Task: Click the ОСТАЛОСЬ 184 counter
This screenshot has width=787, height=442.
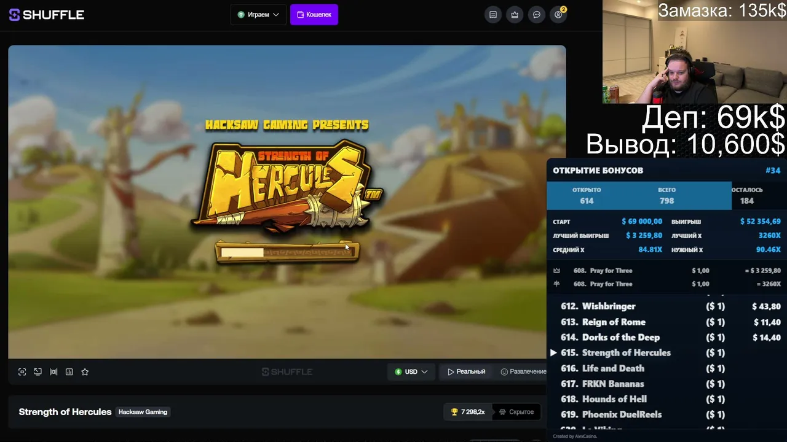Action: point(746,196)
